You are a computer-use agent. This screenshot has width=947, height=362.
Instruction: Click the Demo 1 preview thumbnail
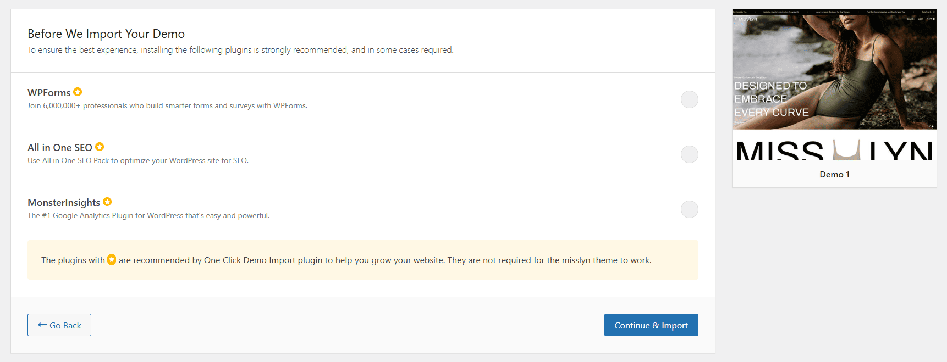tap(834, 85)
